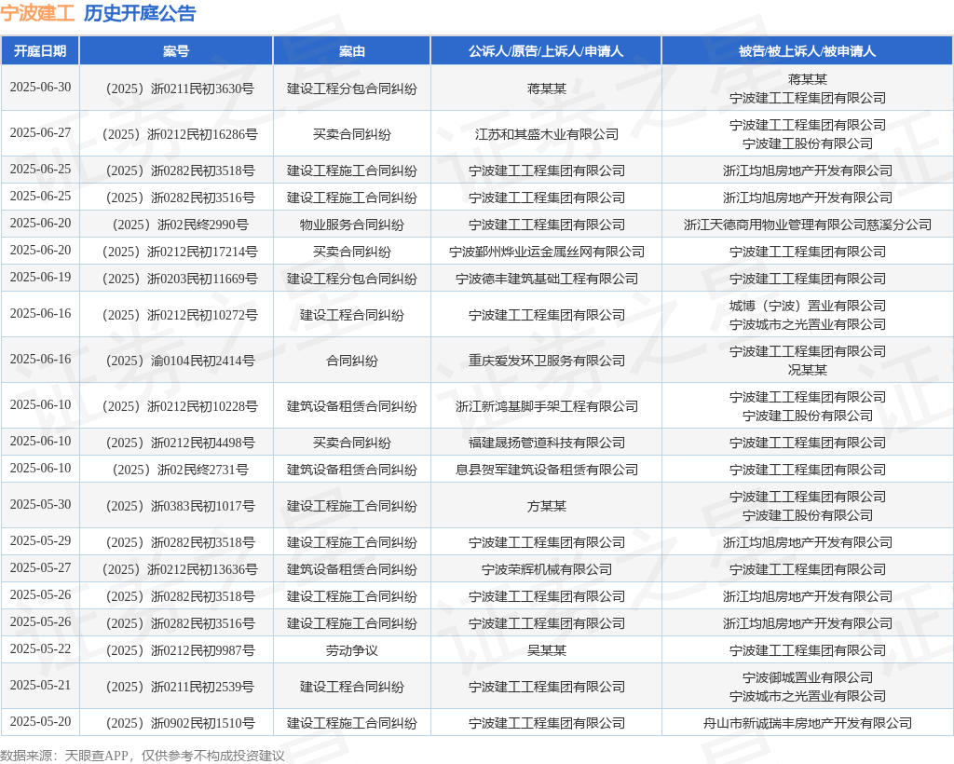Click defendant 舟山市新诚瑞丰房地产开发有限公司
The width and height of the screenshot is (954, 764).
point(808,723)
